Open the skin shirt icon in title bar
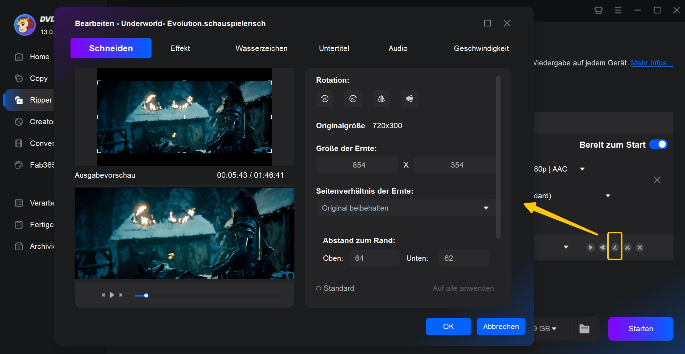Screen dimensions: 685x354 [599, 10]
